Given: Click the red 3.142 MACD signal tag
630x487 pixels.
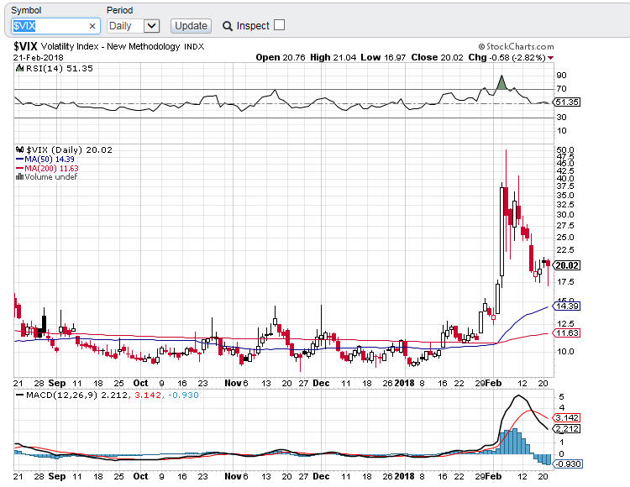Looking at the screenshot, I should click(568, 417).
